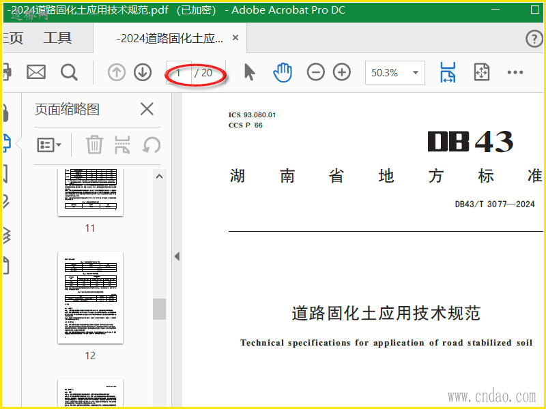Open the zoom level 50.3% dropdown

point(395,72)
